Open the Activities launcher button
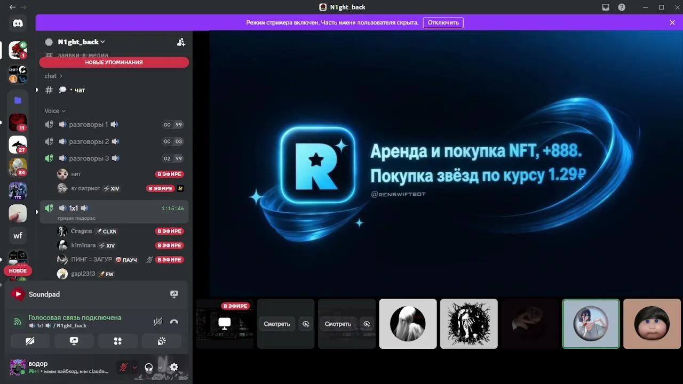The width and height of the screenshot is (683, 384). click(118, 341)
